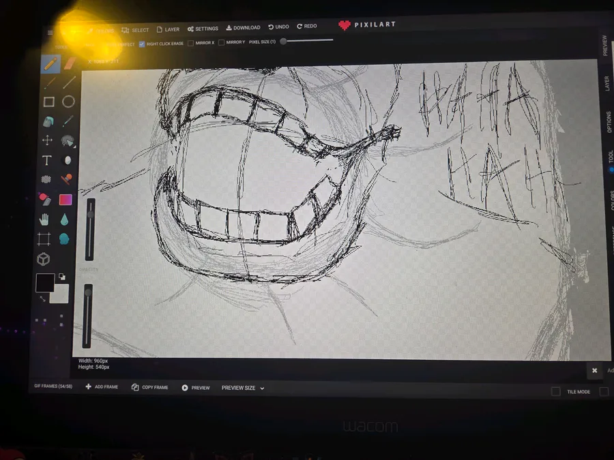Select the Brush tool
Screen dimensions: 614x460
(x=49, y=83)
